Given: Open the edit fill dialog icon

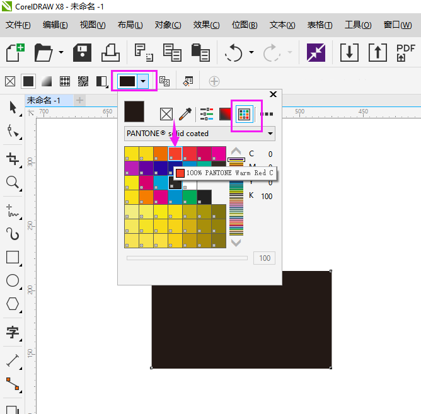Looking at the screenshot, I should tap(188, 81).
